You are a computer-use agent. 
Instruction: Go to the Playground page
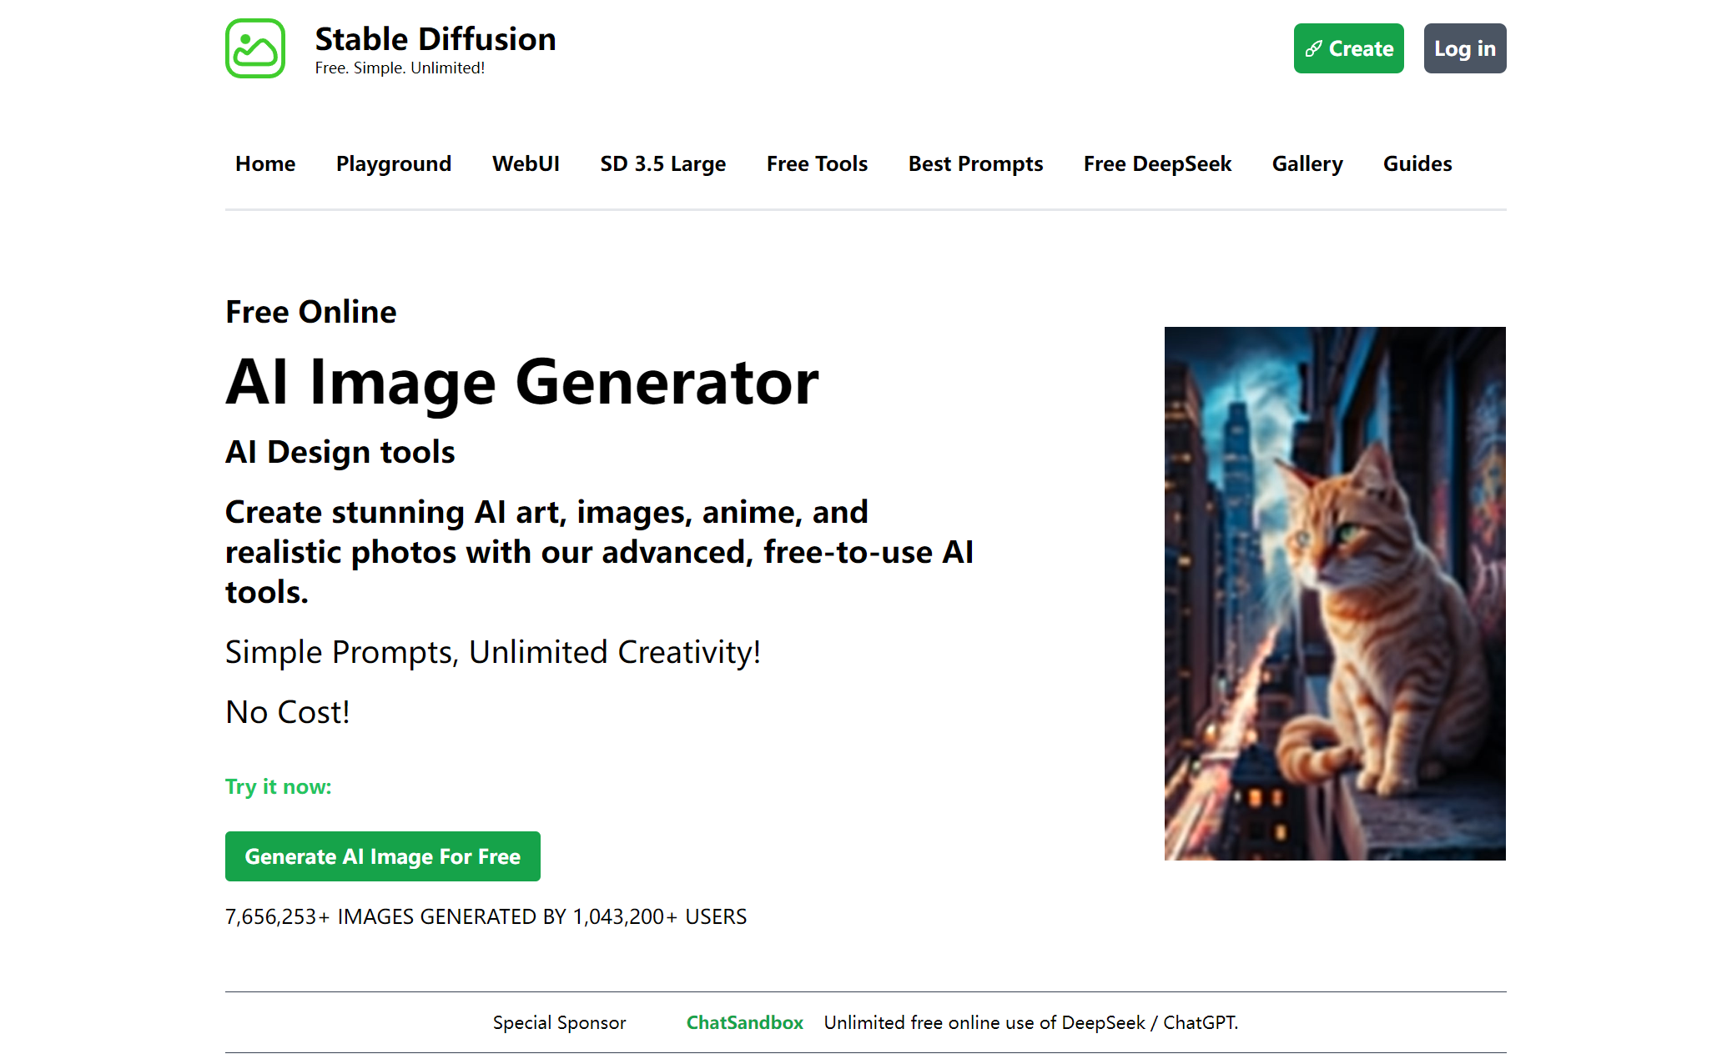tap(394, 164)
